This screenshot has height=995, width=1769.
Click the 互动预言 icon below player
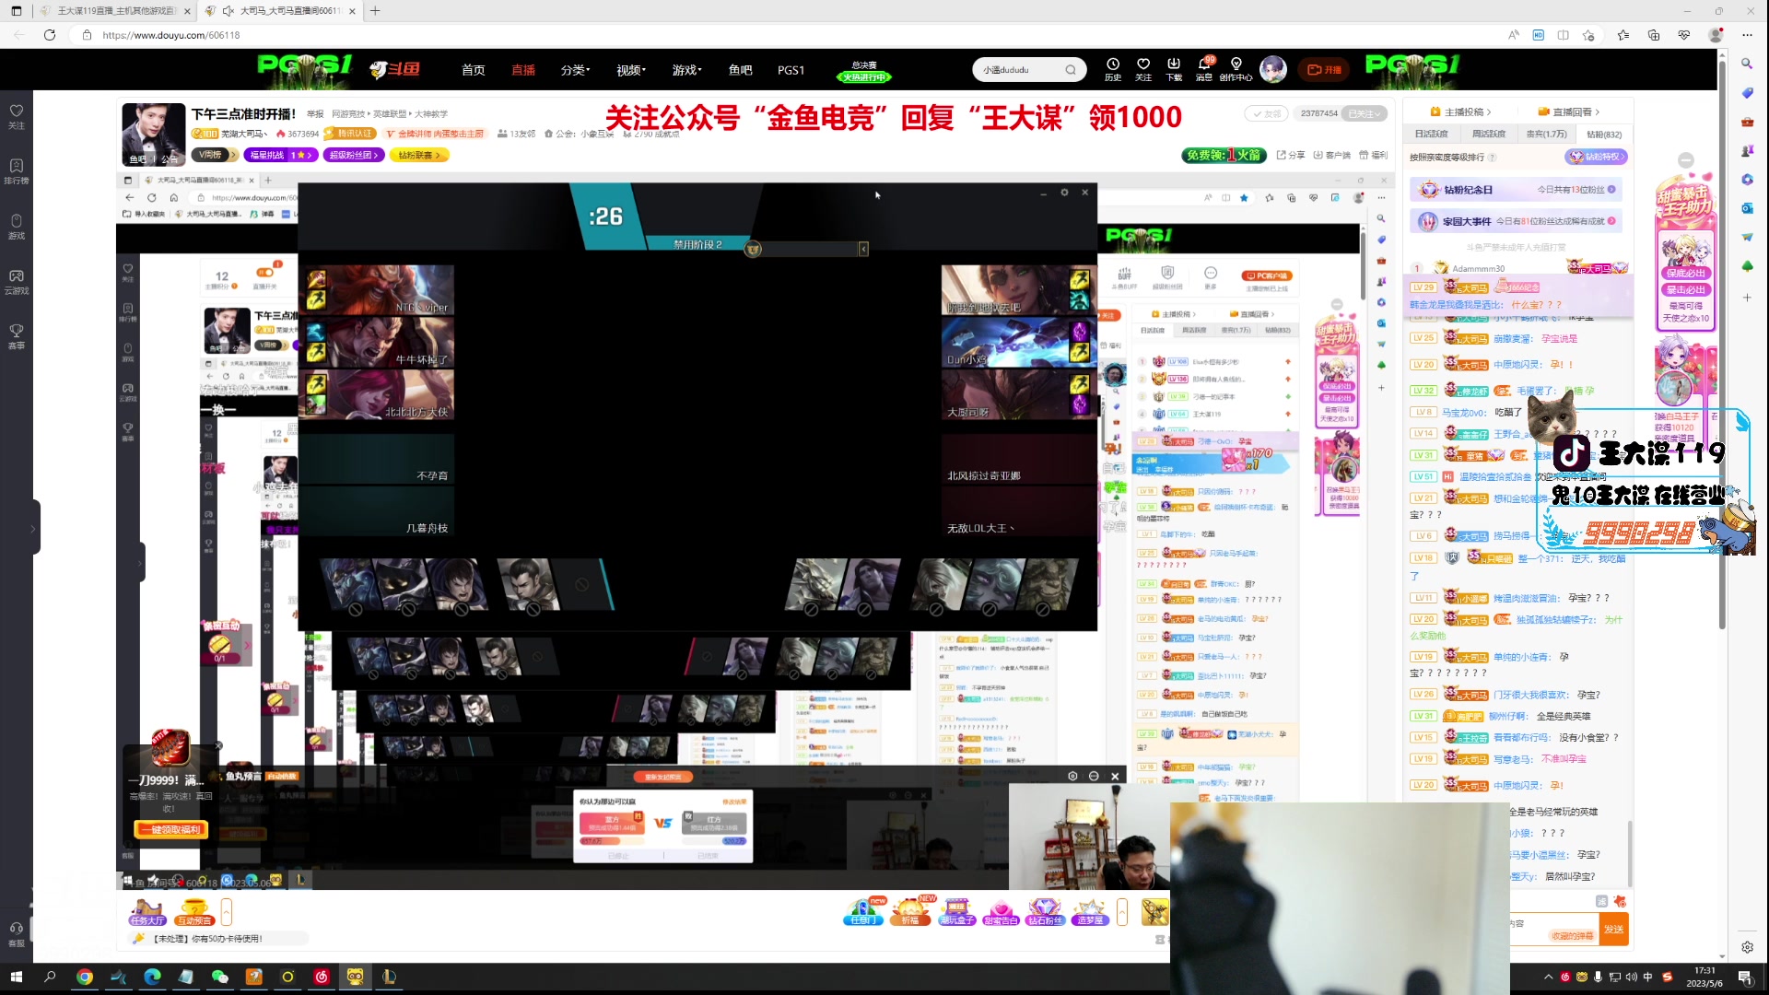(x=194, y=912)
